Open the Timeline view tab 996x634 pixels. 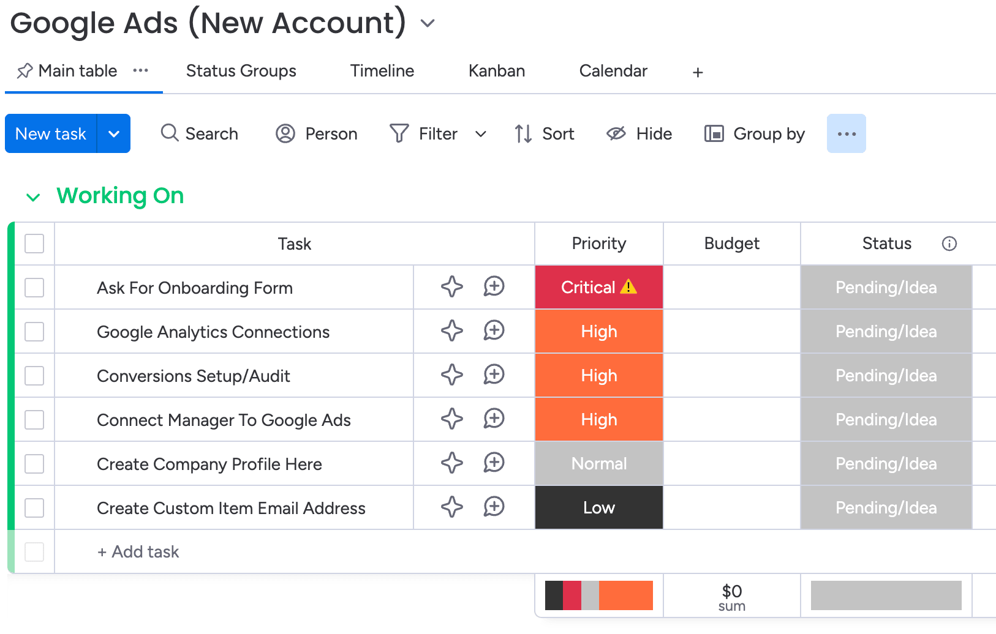point(382,71)
